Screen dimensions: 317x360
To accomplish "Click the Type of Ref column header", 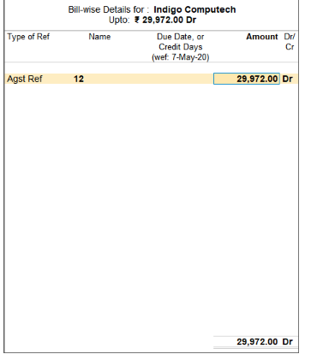I will (28, 37).
